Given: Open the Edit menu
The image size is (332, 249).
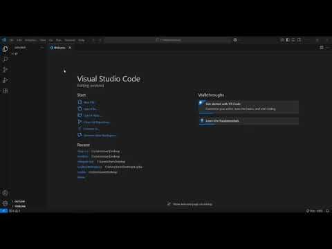Looking at the screenshot, I should tap(19, 40).
